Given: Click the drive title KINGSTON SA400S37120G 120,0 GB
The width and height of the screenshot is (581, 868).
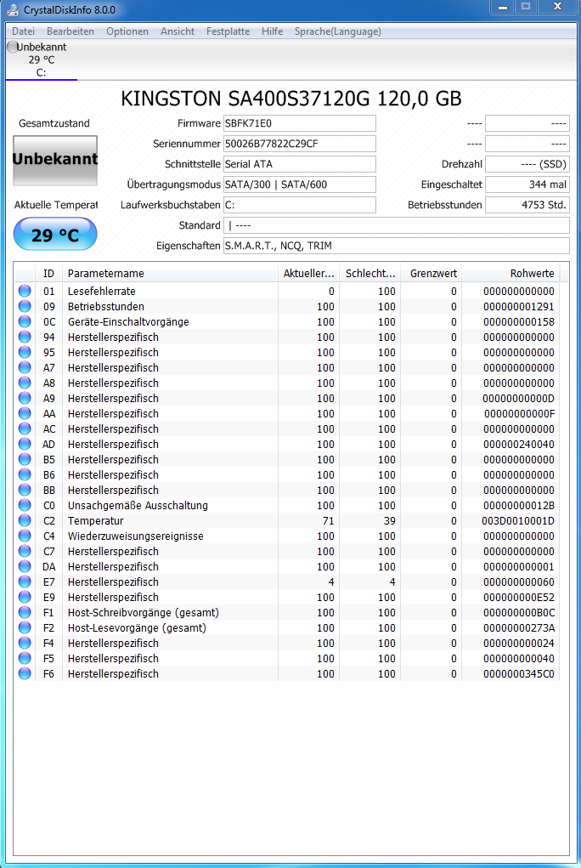Looking at the screenshot, I should [291, 99].
